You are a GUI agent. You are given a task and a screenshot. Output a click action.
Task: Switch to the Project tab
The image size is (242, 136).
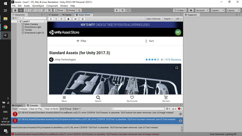17,106
